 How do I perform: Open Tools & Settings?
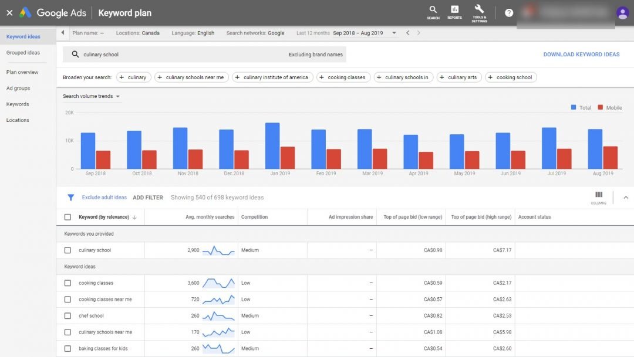point(479,12)
